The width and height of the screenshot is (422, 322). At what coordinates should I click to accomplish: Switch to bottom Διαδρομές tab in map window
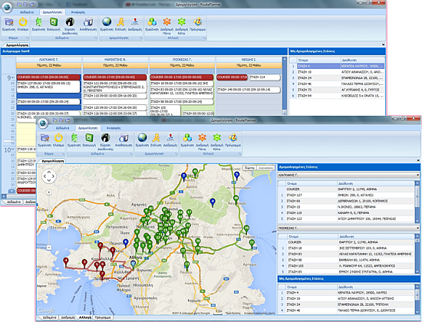click(68, 317)
